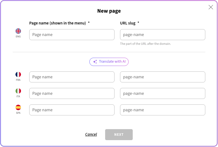Viewport: 218px width, 147px height.
Task: Click the Italian flag icon
Action: coord(18,91)
